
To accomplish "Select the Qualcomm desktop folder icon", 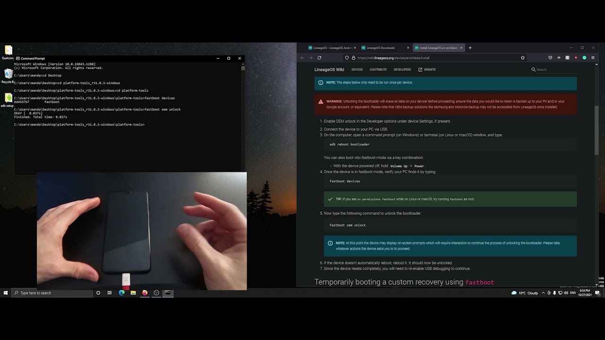I will (8, 52).
